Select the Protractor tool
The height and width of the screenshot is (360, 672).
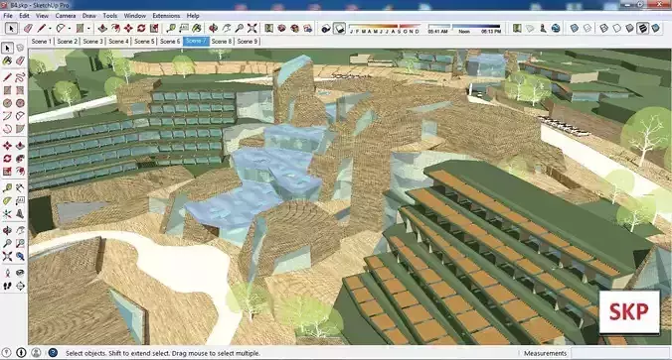7,201
